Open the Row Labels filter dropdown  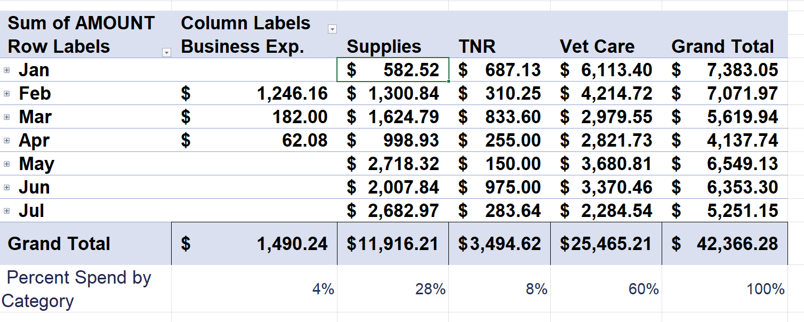[166, 52]
